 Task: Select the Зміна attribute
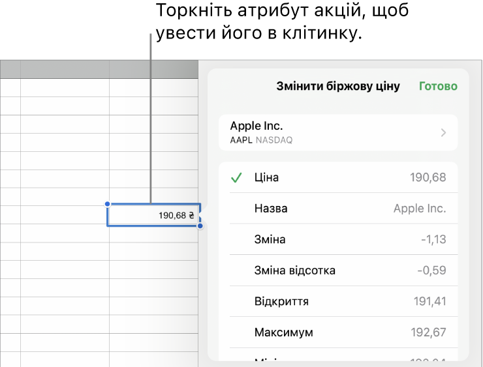338,239
